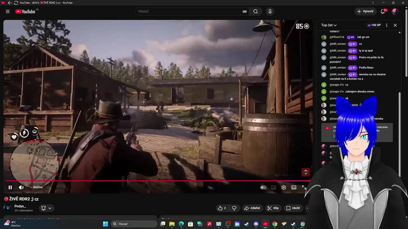The height and width of the screenshot is (229, 408).
Task: Click chat message 'Podľa hlasu'
Action: pos(366,67)
